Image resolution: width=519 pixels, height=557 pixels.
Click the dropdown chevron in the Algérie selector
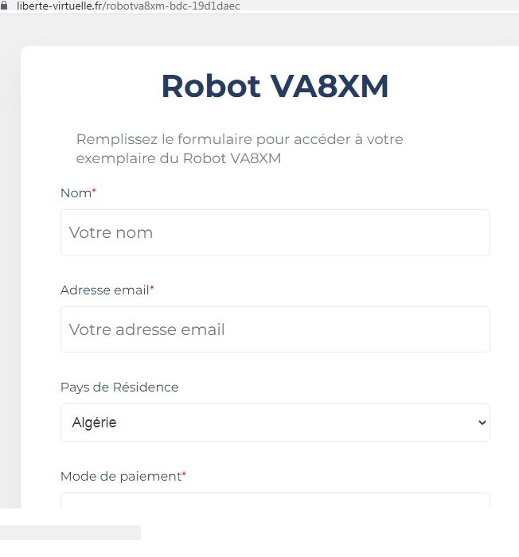pyautogui.click(x=482, y=423)
